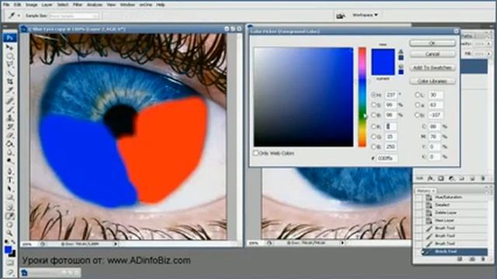Open the Filter menu
Screen dimensions: 497x279
pos(78,5)
